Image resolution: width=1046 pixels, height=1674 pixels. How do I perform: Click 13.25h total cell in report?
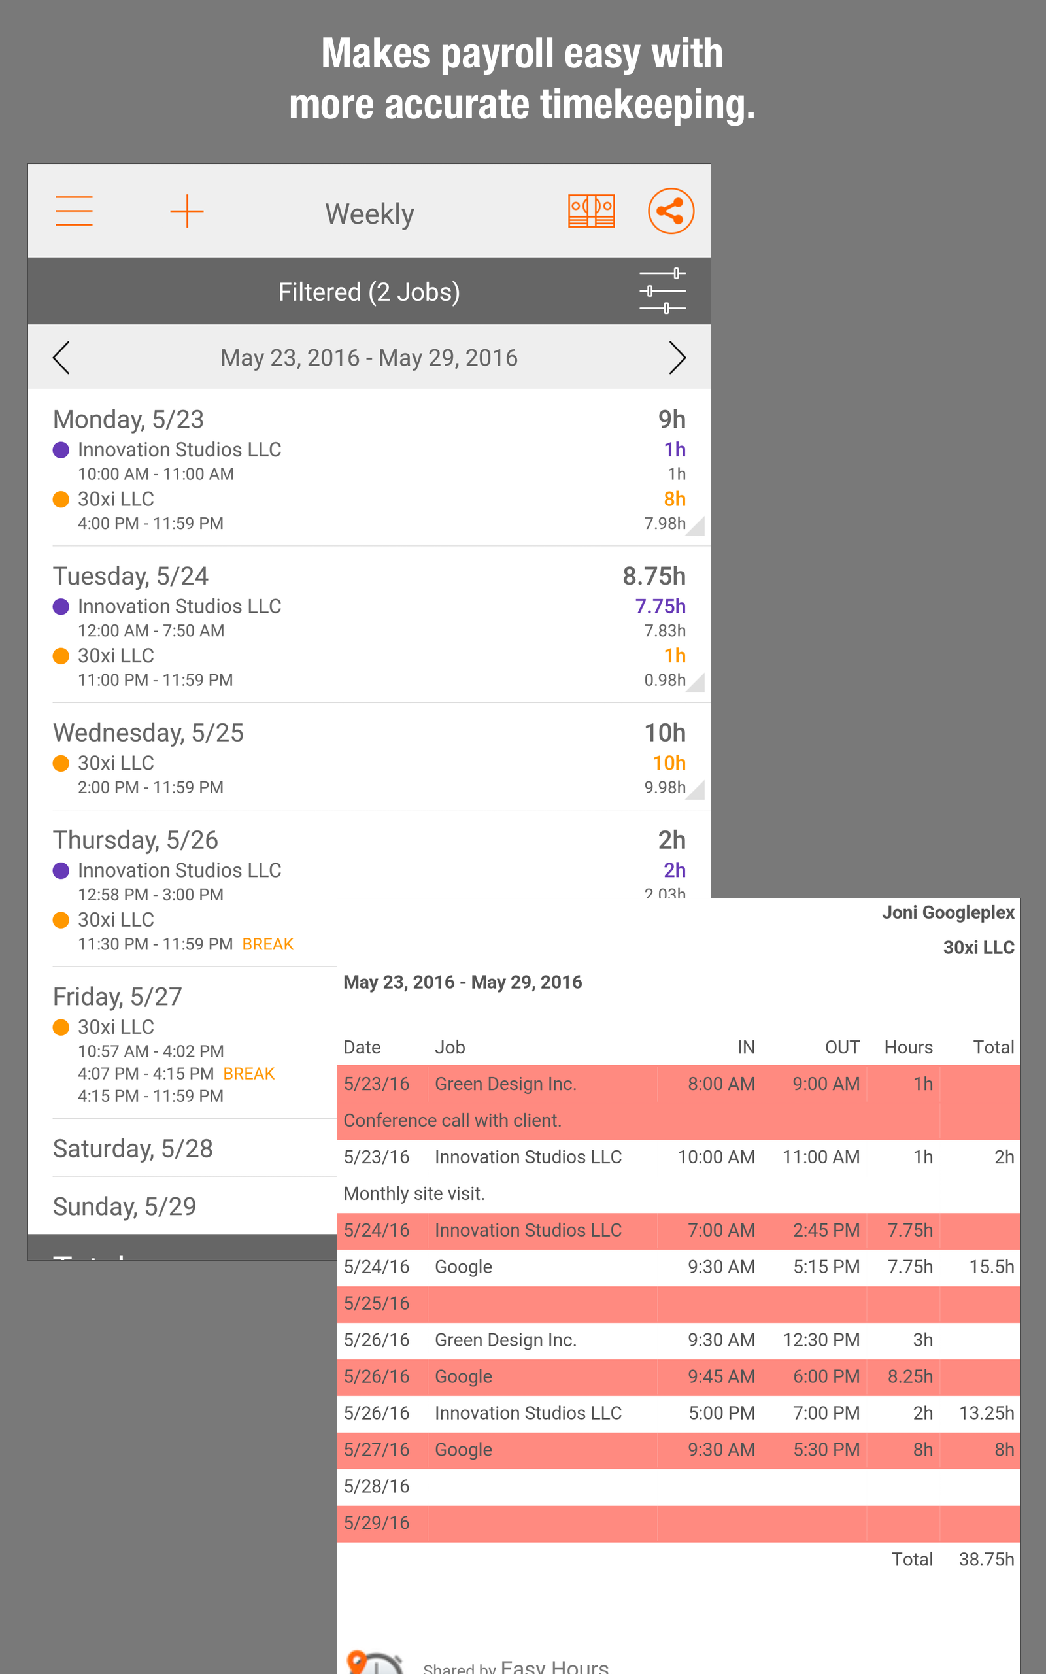coord(987,1413)
